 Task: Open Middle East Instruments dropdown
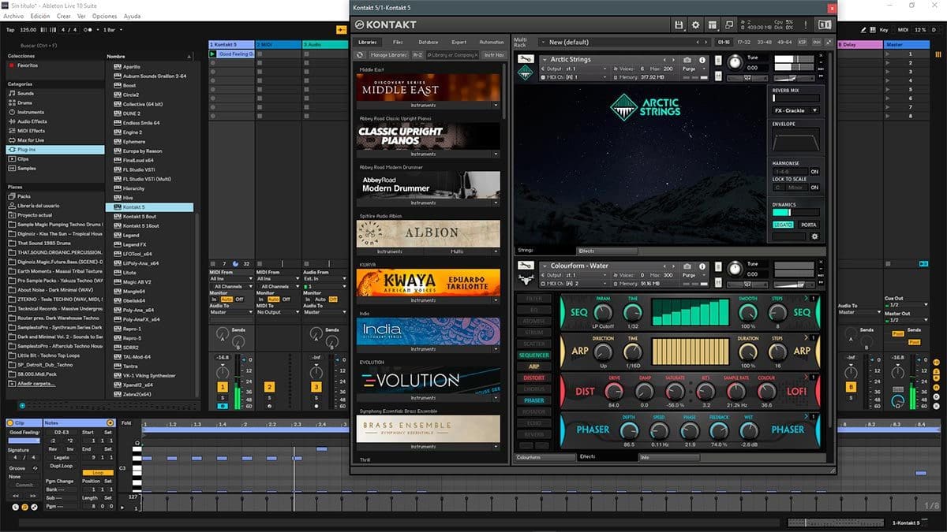point(429,105)
